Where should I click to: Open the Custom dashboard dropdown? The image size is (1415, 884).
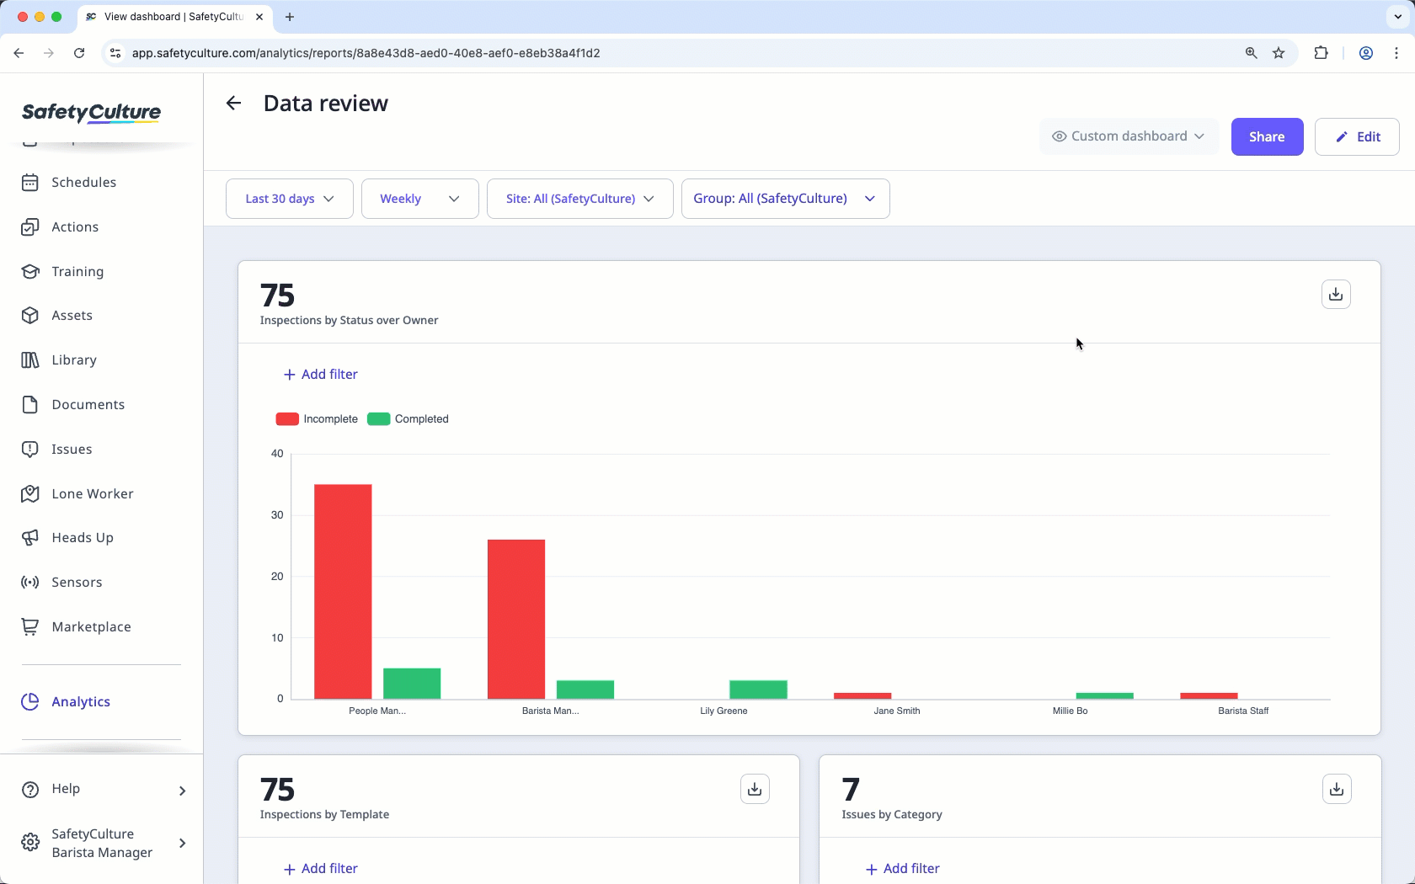click(x=1129, y=136)
